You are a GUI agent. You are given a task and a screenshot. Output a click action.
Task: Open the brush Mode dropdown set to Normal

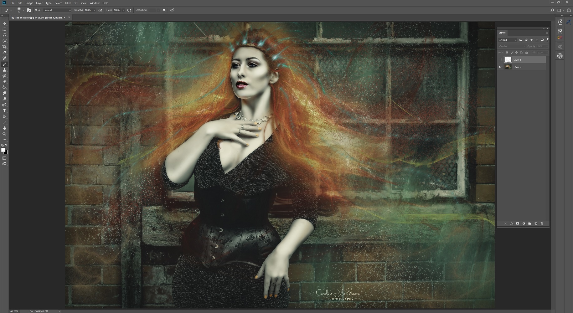57,10
